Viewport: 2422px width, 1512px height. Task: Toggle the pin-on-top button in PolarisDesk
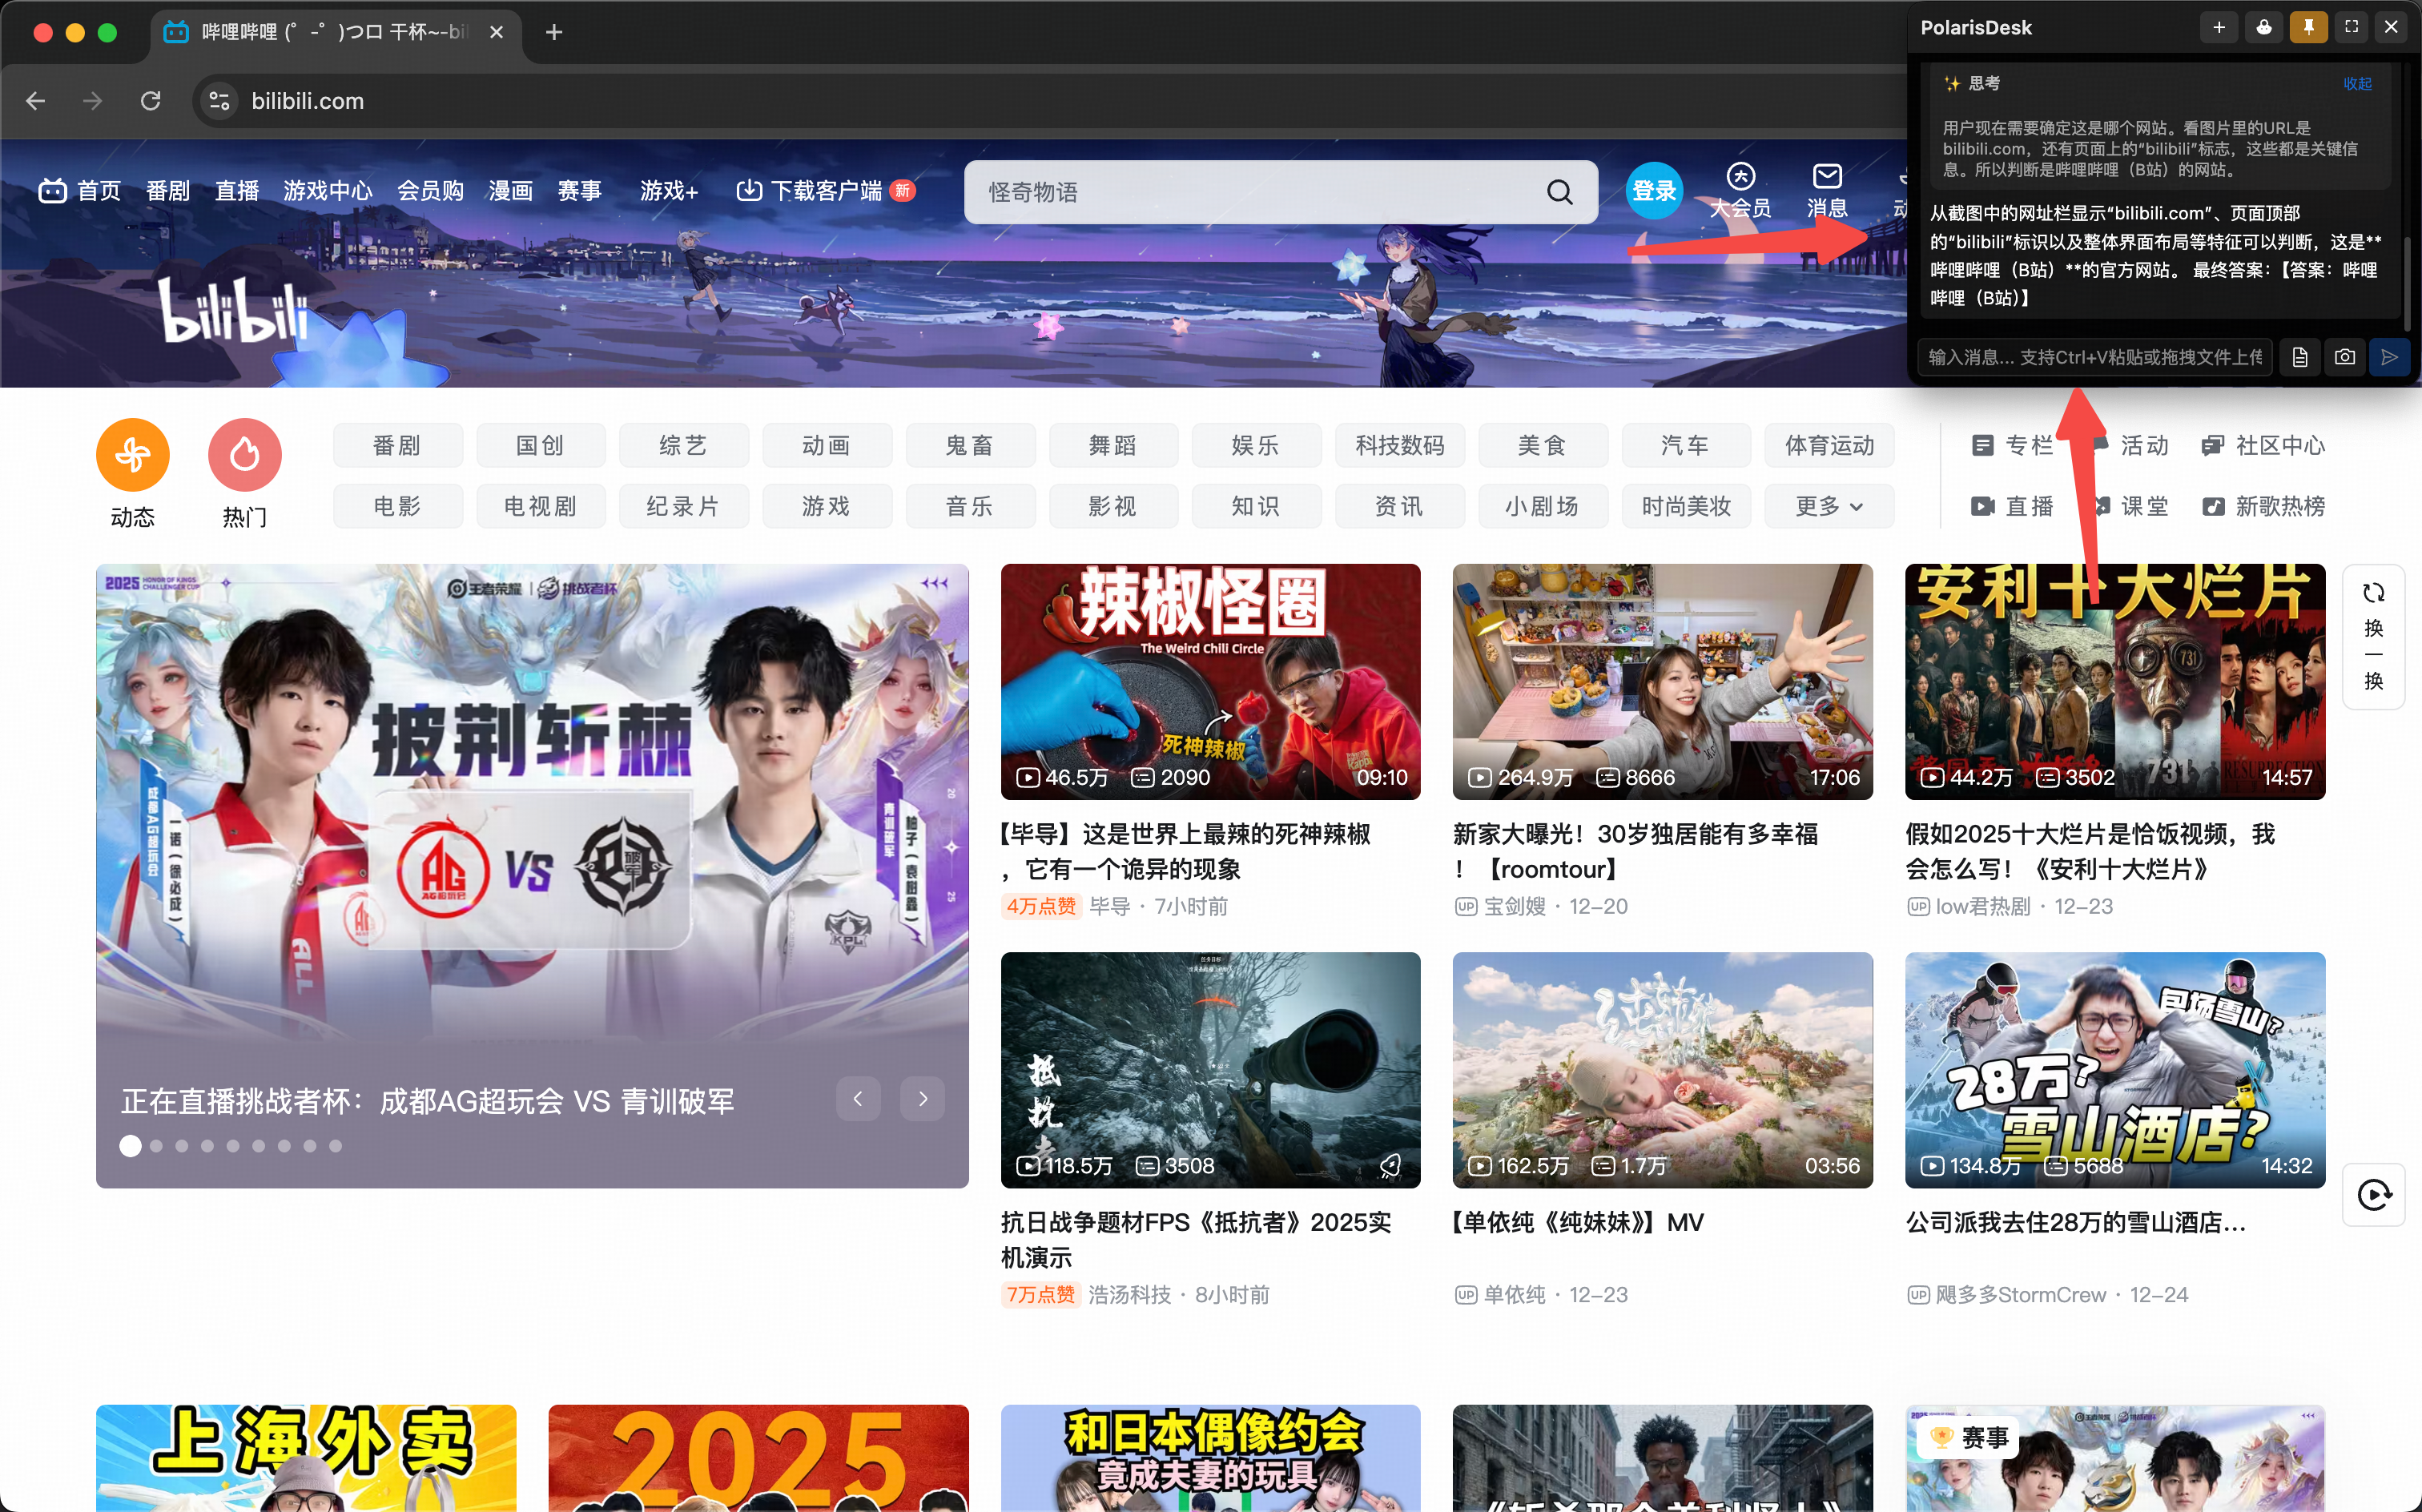click(2308, 28)
